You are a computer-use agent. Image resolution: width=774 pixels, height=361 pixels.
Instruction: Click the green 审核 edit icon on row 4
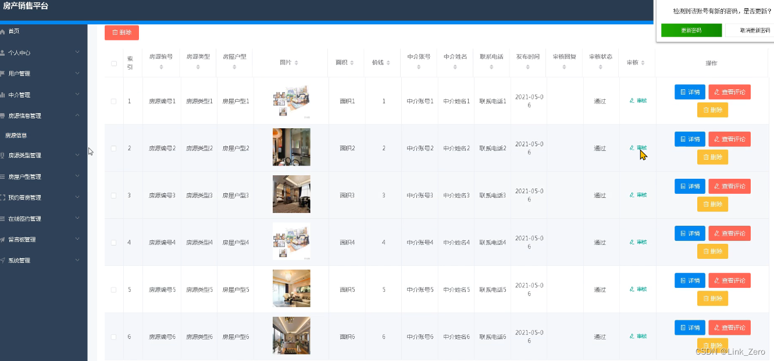click(x=637, y=241)
